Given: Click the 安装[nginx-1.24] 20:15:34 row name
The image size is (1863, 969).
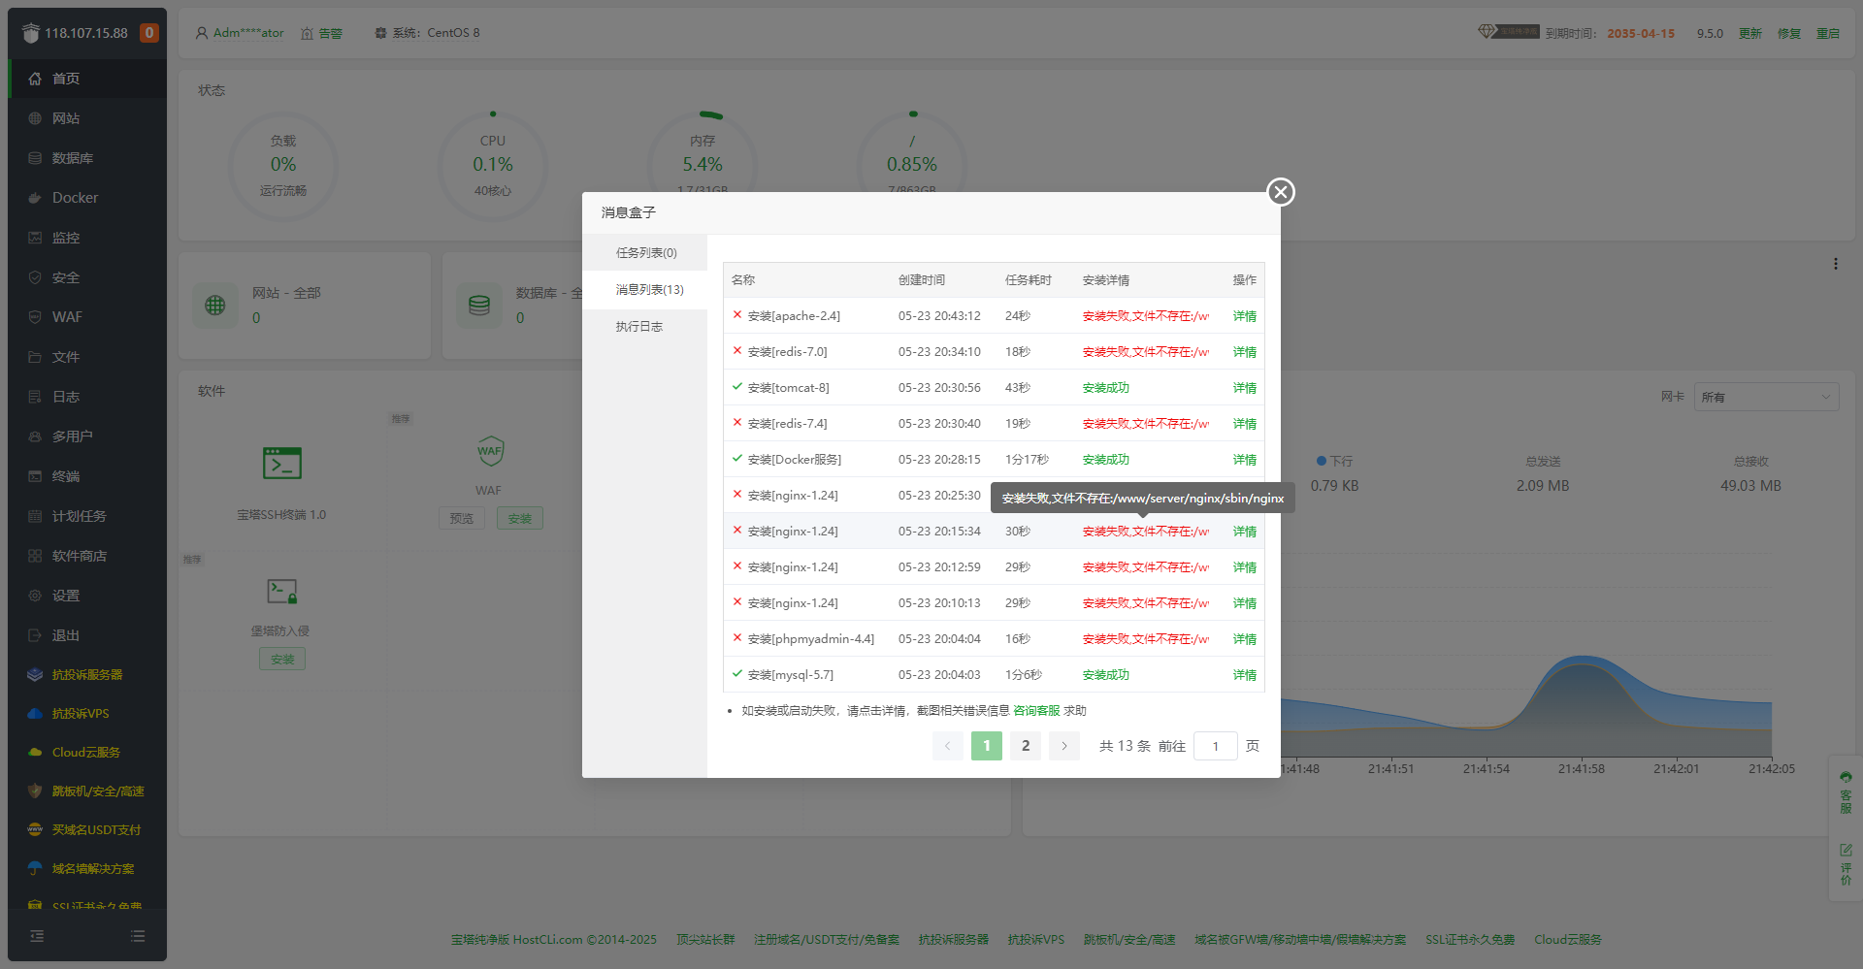Looking at the screenshot, I should coord(793,532).
